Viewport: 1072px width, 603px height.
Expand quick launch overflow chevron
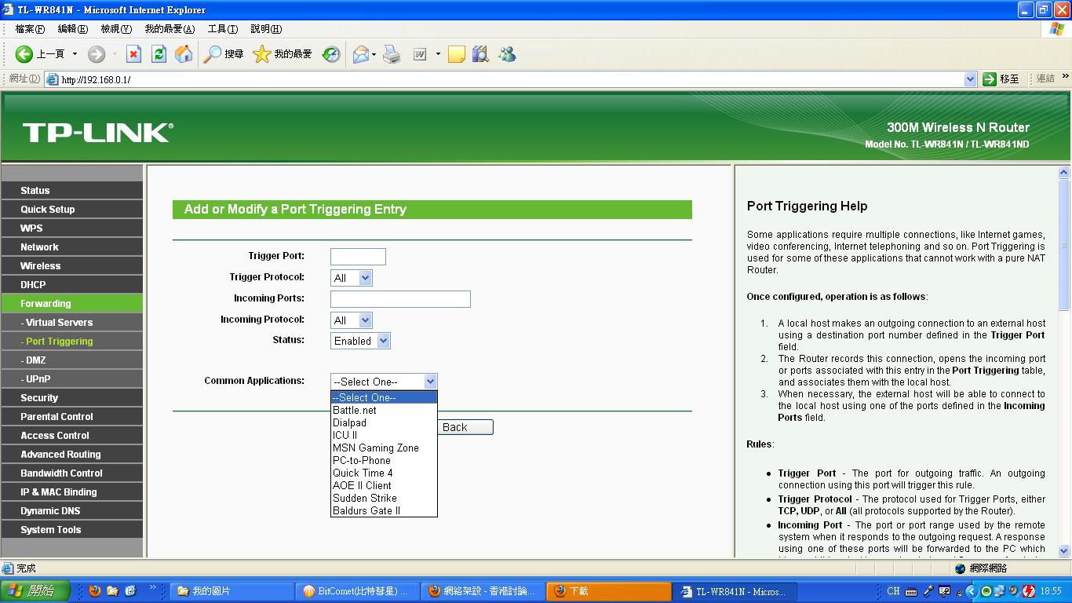click(x=152, y=587)
